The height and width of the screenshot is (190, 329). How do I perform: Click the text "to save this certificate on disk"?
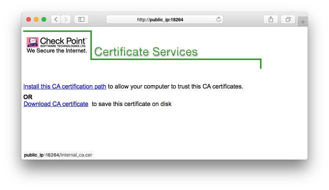tap(132, 104)
